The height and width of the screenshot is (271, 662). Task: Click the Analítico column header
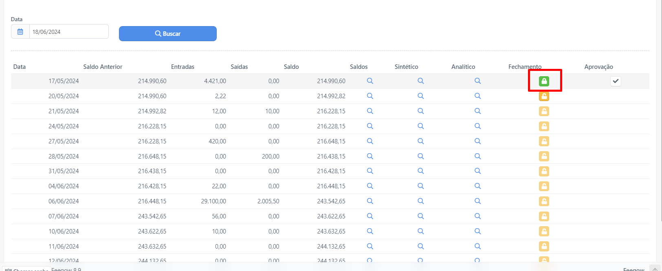[463, 67]
